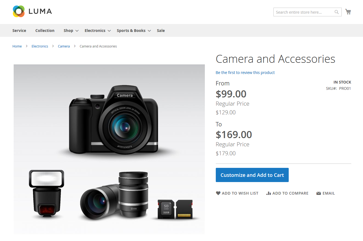Image resolution: width=363 pixels, height=241 pixels.
Task: Select the Add to Compare icon
Action: point(268,193)
